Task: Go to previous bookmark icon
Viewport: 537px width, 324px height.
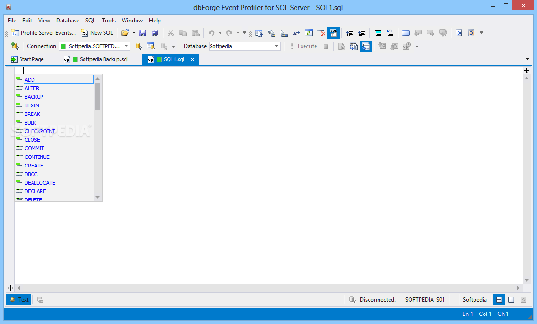Action: [x=418, y=33]
